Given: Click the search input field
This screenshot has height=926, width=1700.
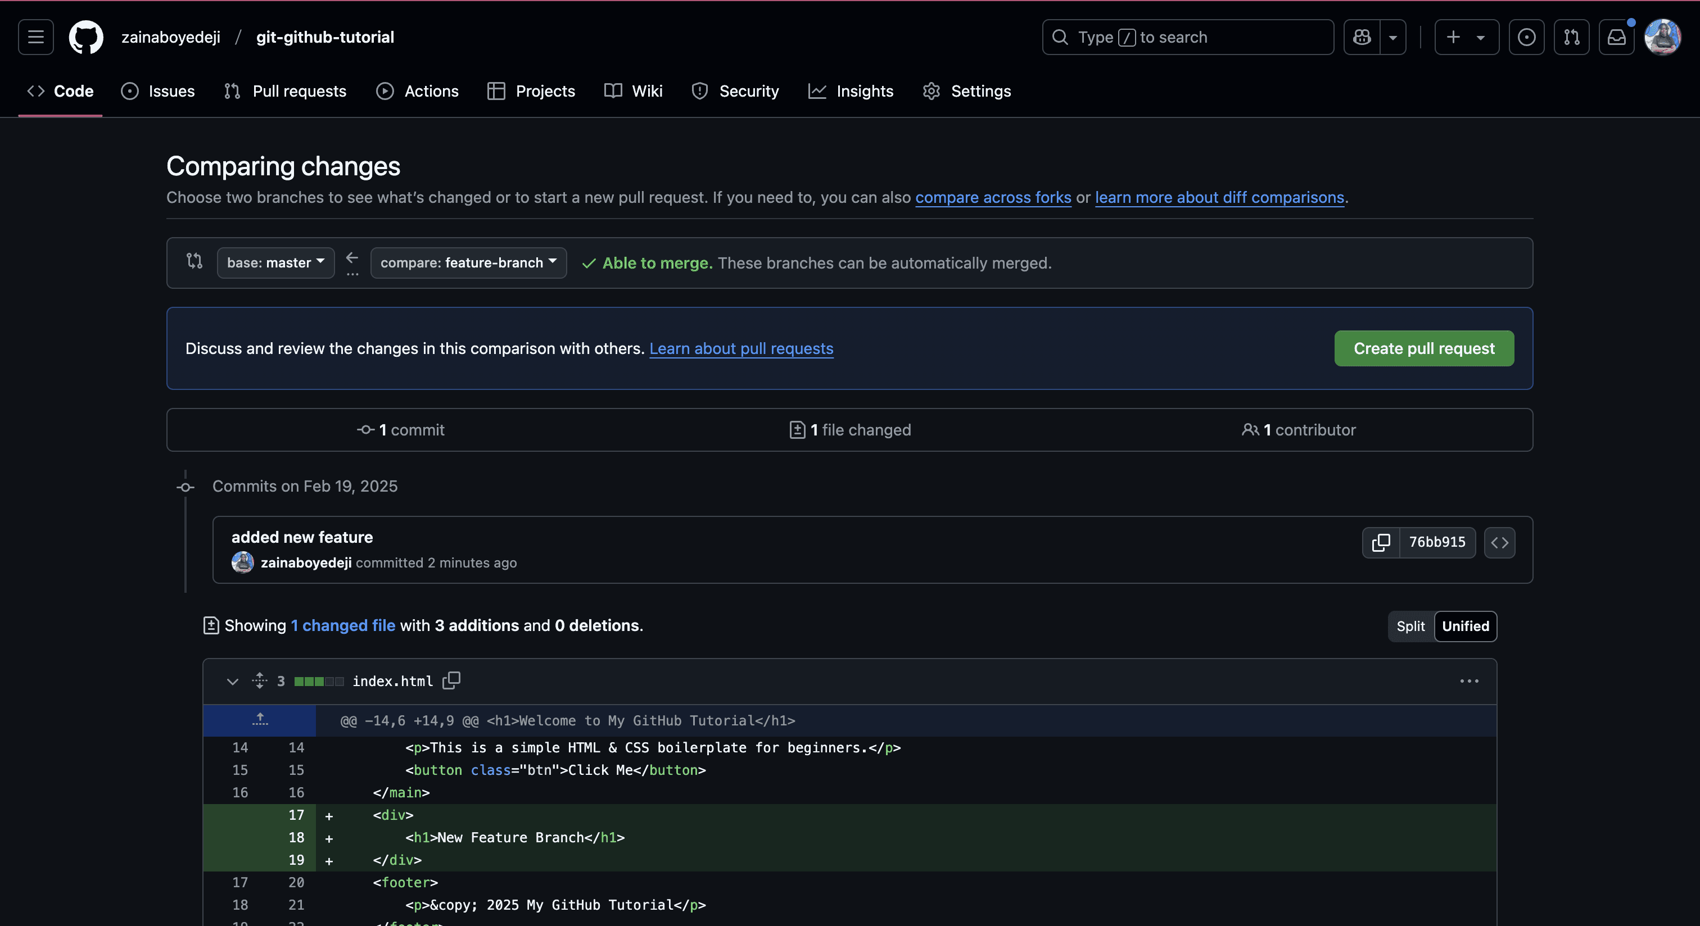Looking at the screenshot, I should pyautogui.click(x=1188, y=37).
